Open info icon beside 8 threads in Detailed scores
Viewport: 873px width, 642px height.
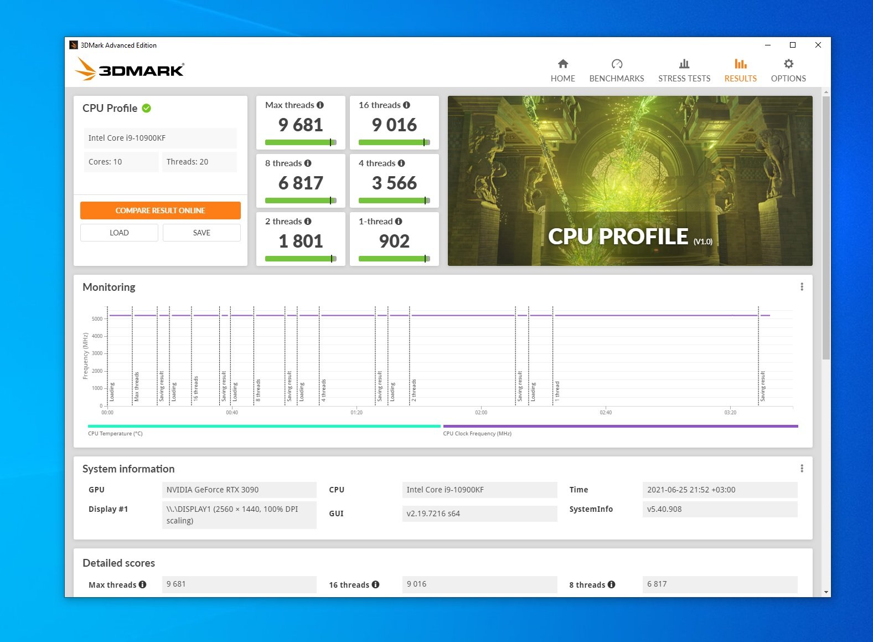click(x=611, y=584)
